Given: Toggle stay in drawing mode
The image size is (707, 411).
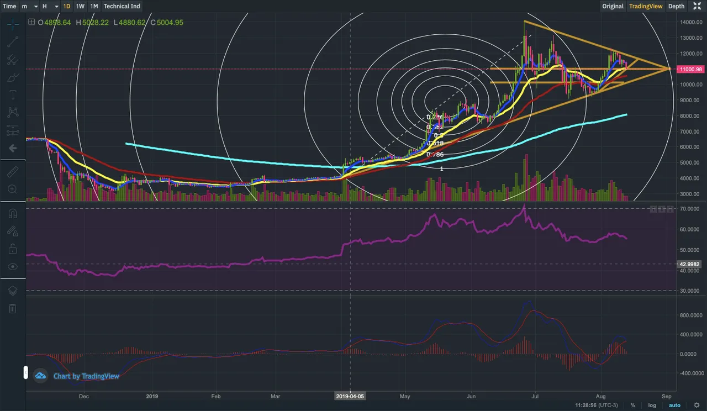Looking at the screenshot, I should click(x=12, y=231).
